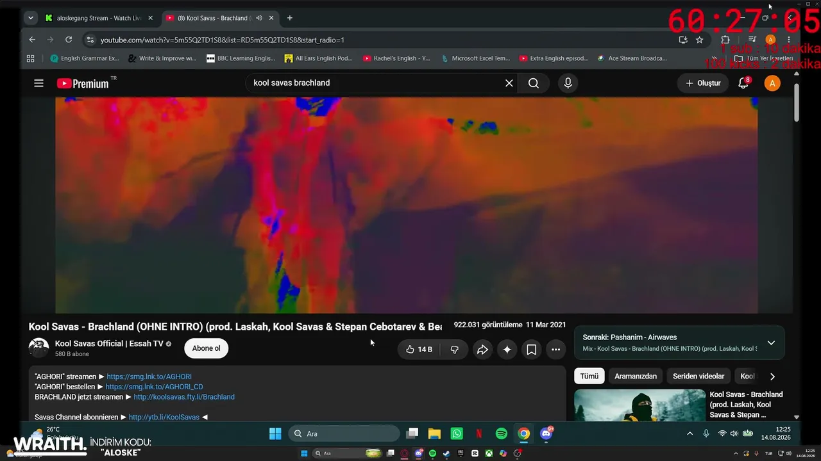Subscribe with the Abone ol button
821x461 pixels.
coord(207,348)
